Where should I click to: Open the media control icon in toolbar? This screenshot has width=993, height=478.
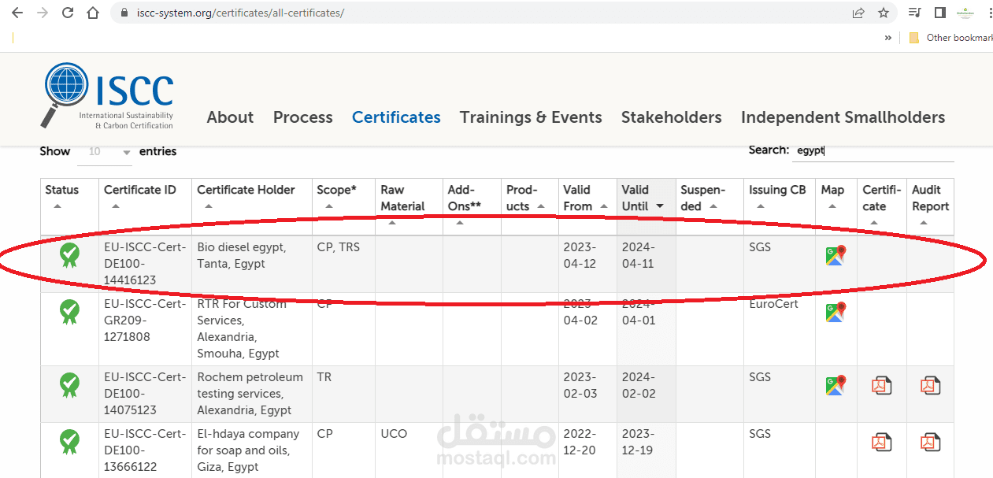914,13
